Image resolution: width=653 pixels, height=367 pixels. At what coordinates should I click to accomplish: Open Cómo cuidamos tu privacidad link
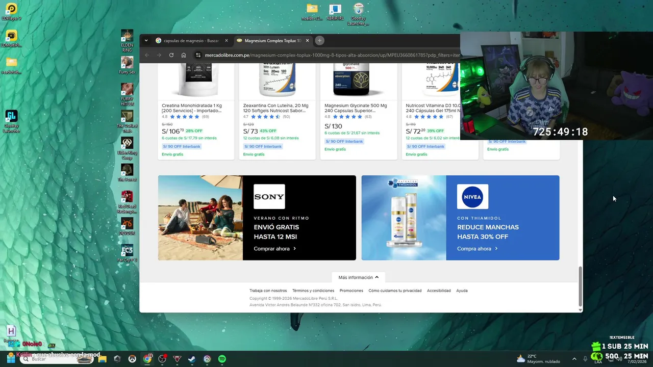[395, 291]
